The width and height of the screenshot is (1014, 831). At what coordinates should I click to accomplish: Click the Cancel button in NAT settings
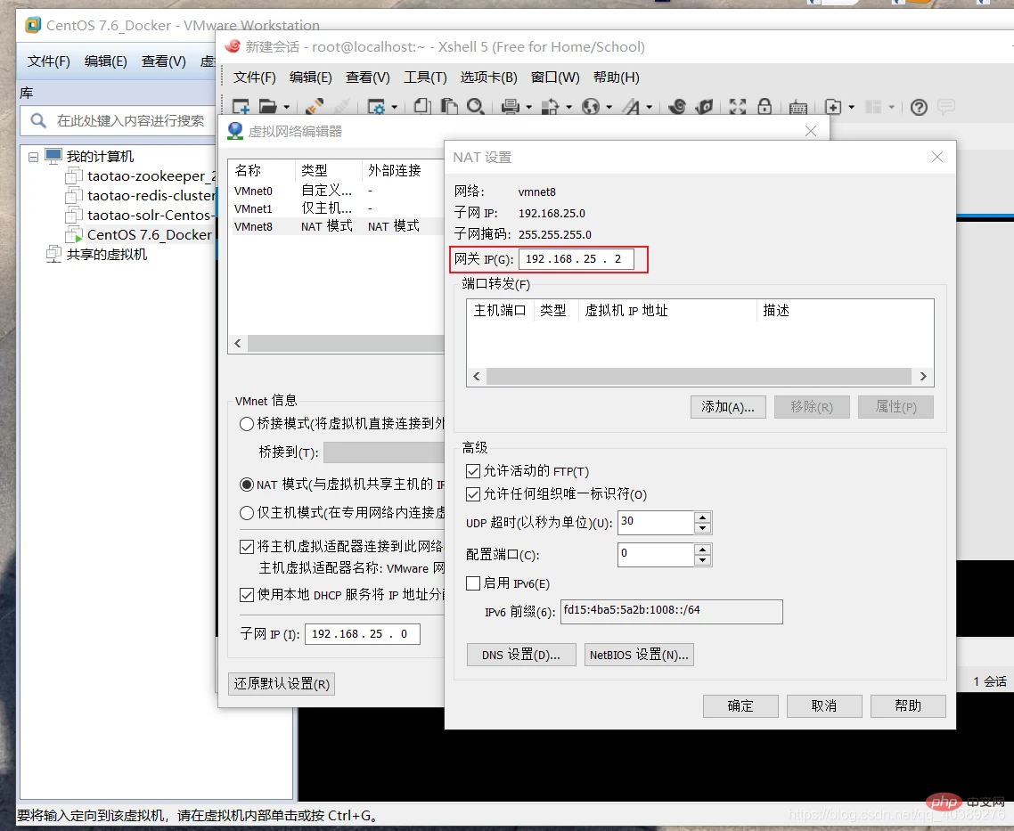point(824,705)
